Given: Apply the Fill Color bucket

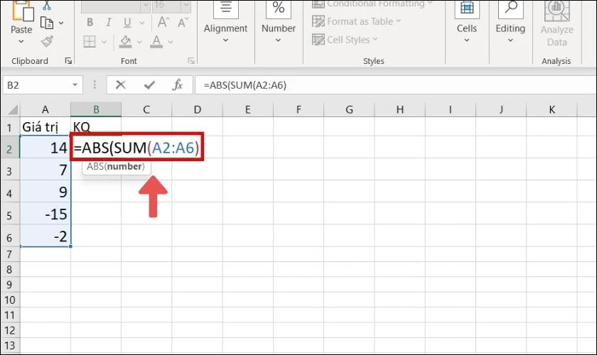Looking at the screenshot, I should pos(125,41).
